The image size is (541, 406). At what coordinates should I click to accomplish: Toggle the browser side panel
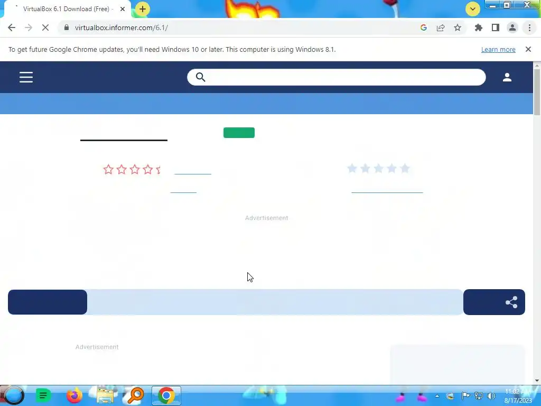[x=496, y=27]
